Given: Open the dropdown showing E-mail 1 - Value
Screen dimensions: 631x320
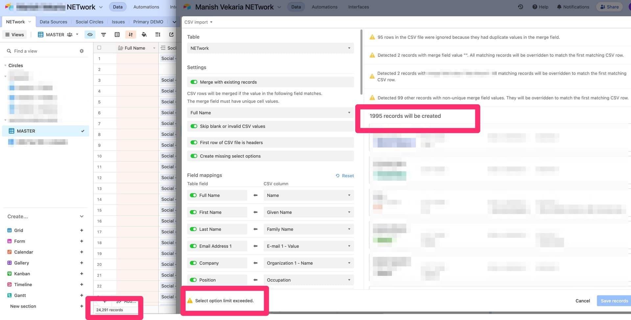Looking at the screenshot, I should tap(309, 246).
